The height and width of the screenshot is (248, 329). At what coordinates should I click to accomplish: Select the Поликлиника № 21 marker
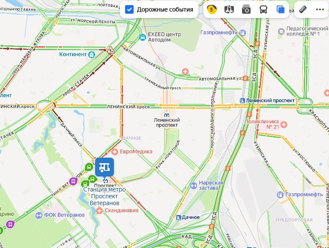click(284, 124)
